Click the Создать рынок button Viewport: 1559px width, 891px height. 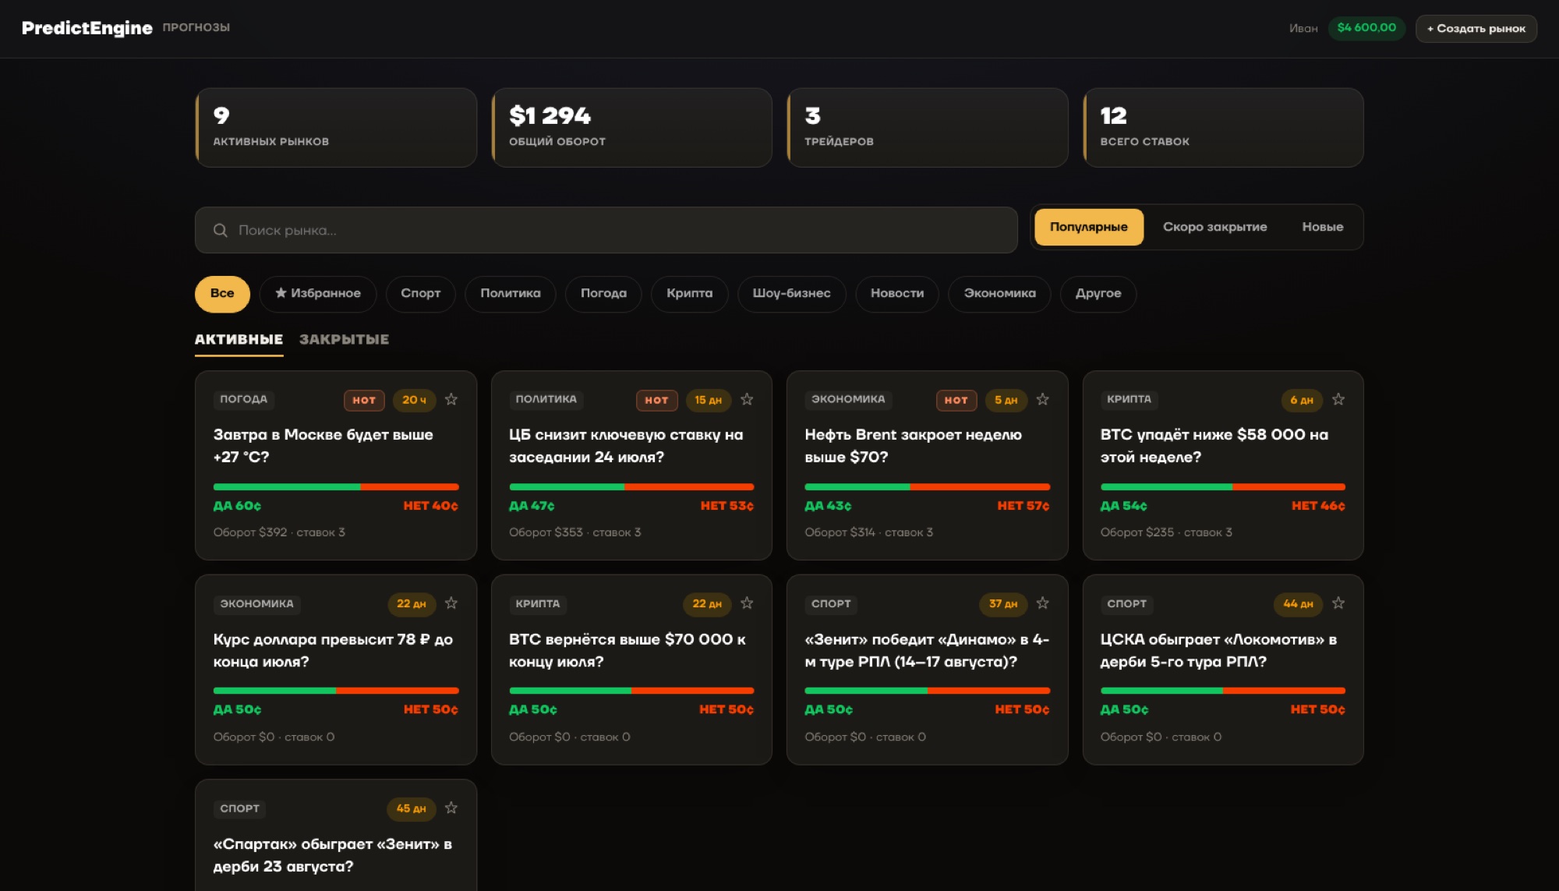click(x=1476, y=29)
